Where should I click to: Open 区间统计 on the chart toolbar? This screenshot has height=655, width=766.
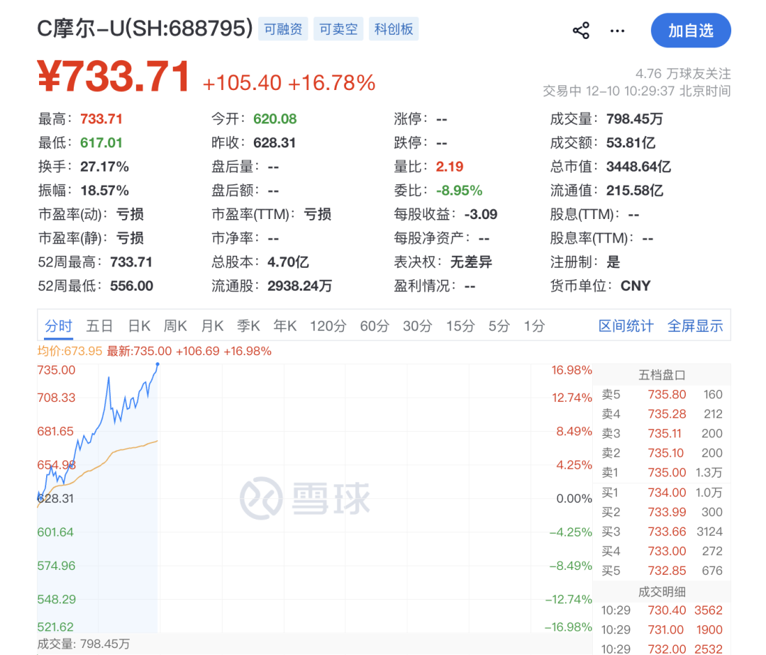click(x=625, y=325)
